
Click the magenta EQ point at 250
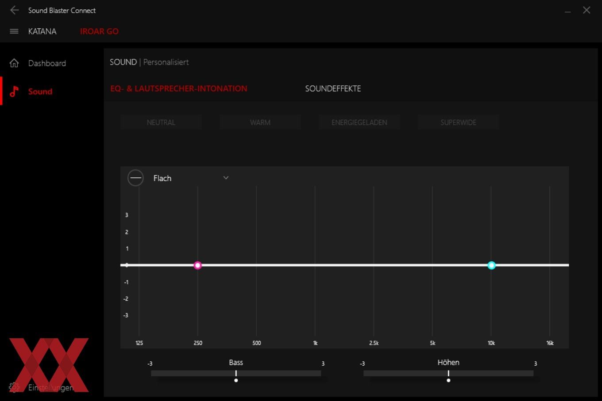click(198, 265)
